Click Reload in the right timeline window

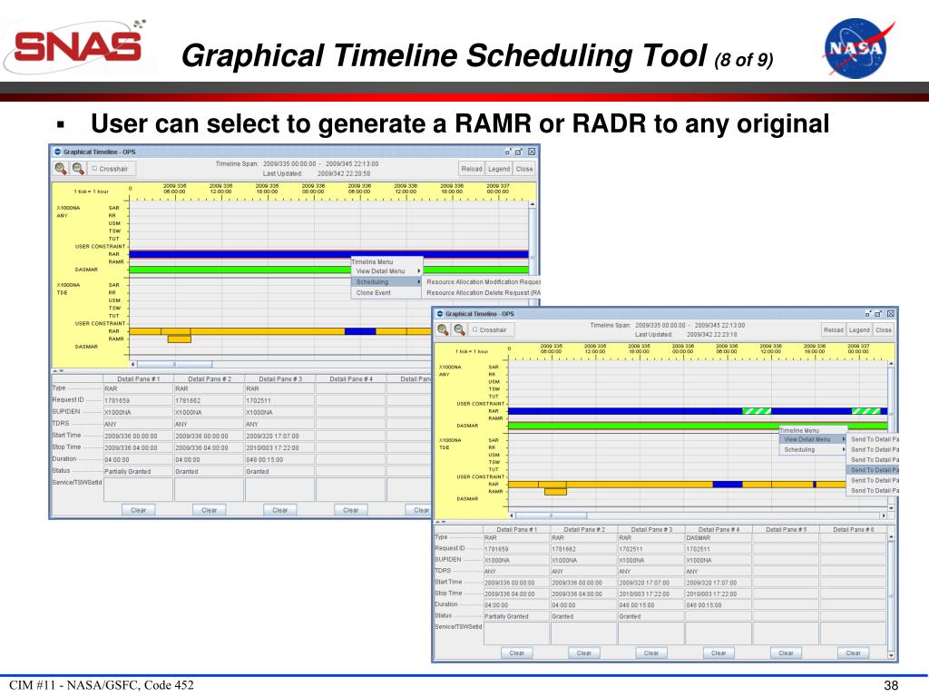[833, 330]
